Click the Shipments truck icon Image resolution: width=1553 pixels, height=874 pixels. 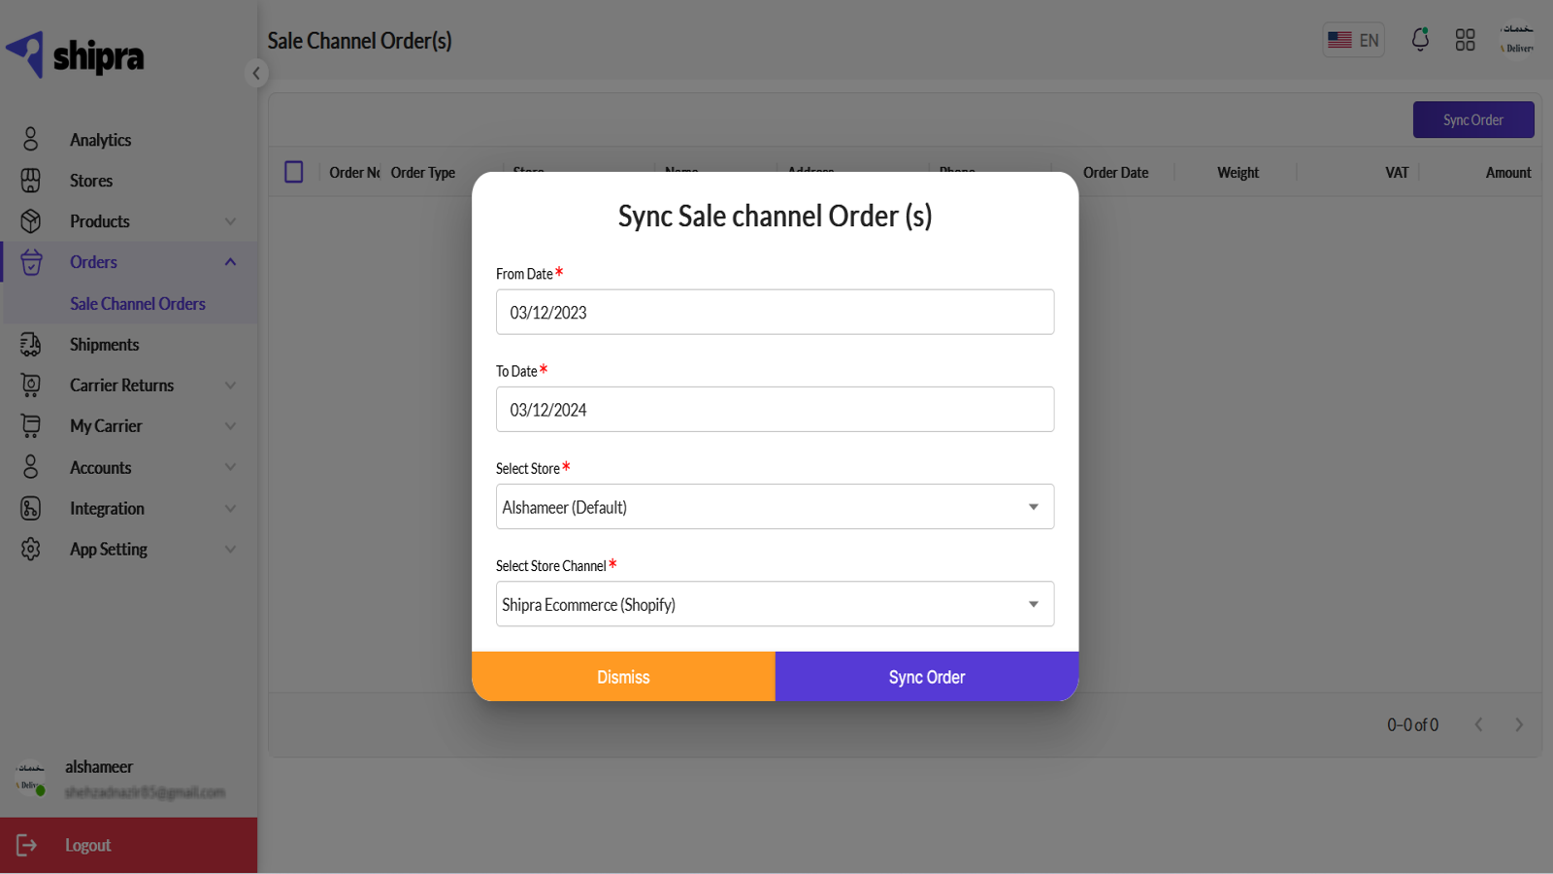(x=31, y=345)
